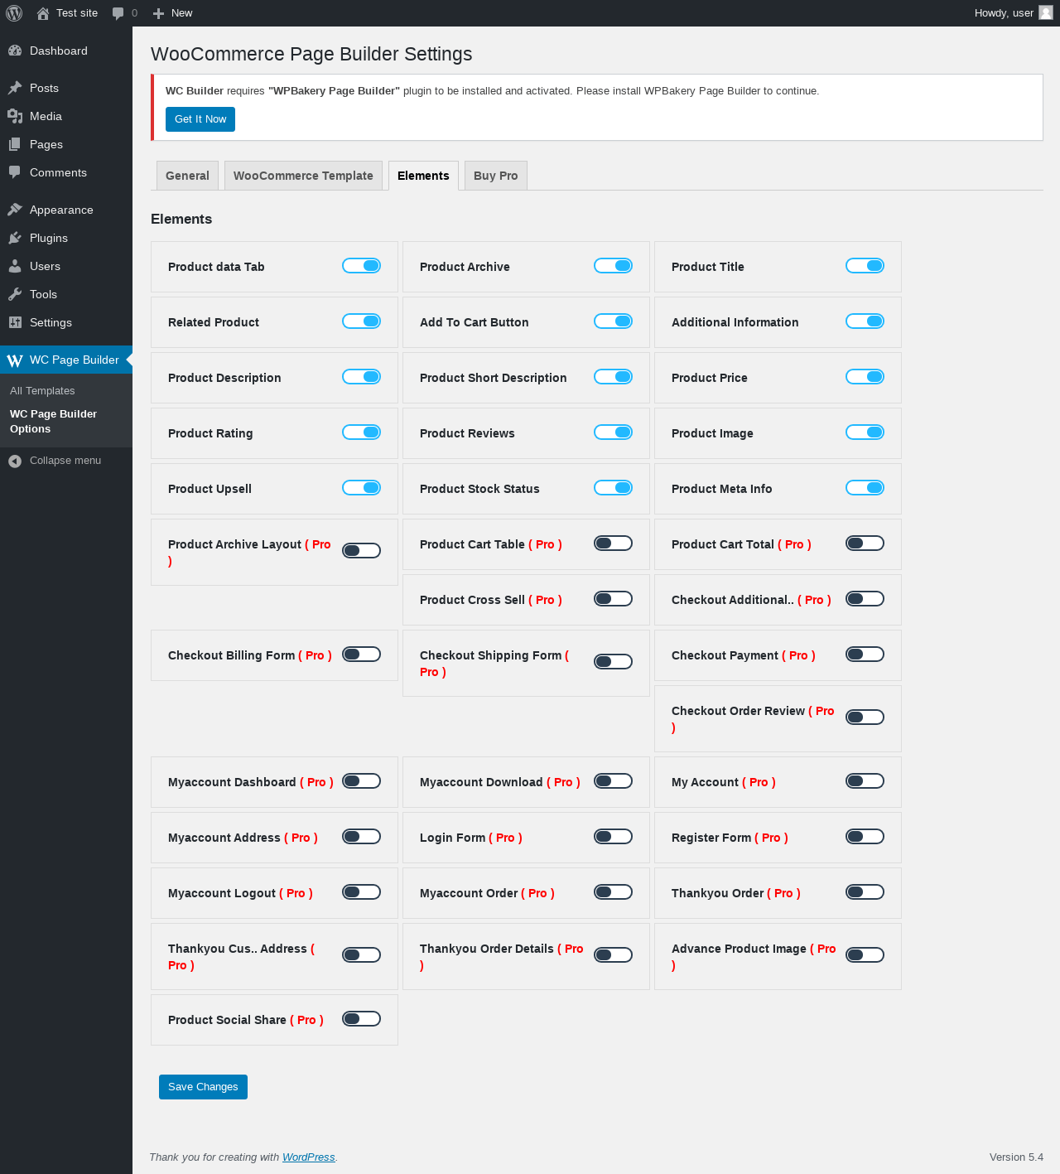This screenshot has width=1060, height=1174.
Task: Click the Collapse menu arrow icon
Action: (x=15, y=461)
